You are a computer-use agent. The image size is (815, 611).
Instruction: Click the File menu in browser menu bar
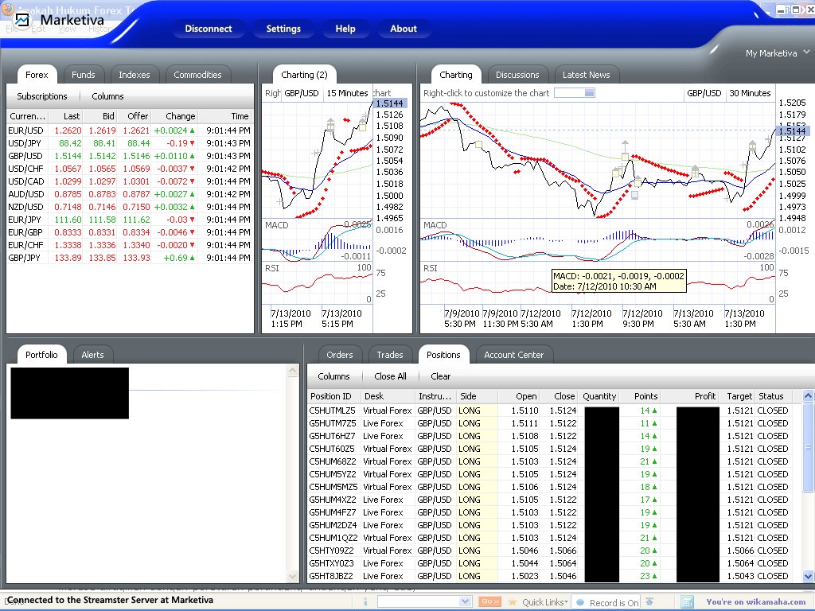click(11, 29)
